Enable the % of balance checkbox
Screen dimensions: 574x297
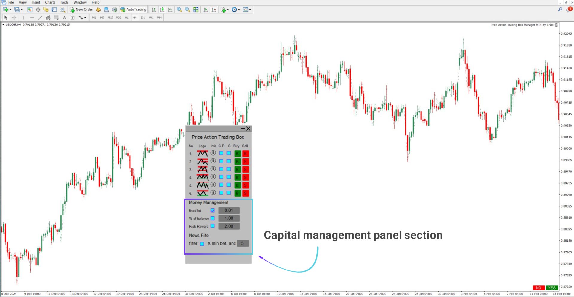(x=213, y=218)
